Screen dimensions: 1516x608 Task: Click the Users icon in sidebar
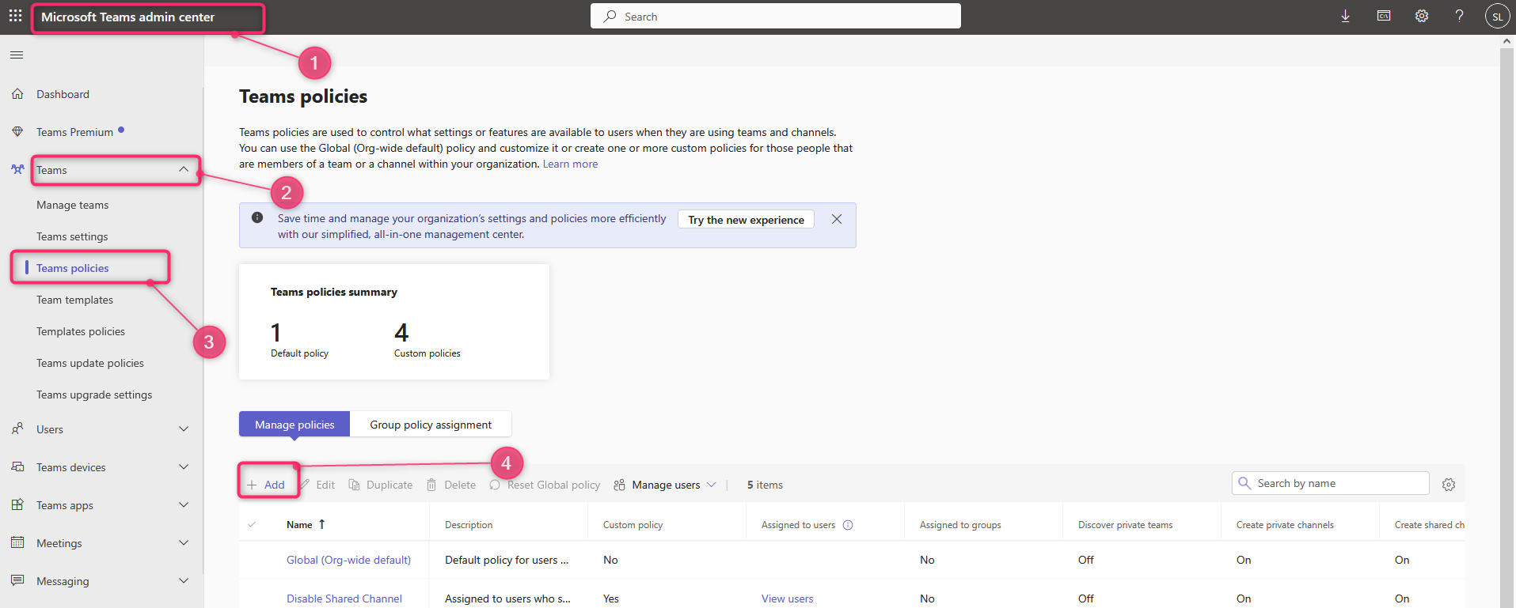(x=17, y=429)
